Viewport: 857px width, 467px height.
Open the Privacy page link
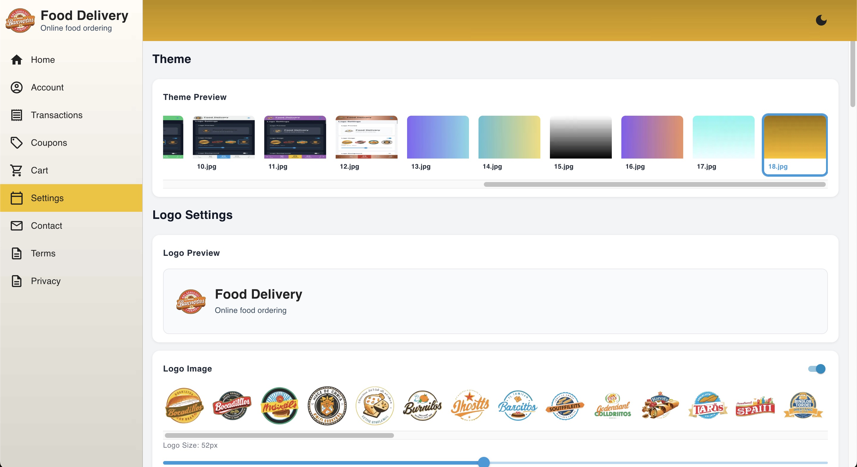click(71, 281)
